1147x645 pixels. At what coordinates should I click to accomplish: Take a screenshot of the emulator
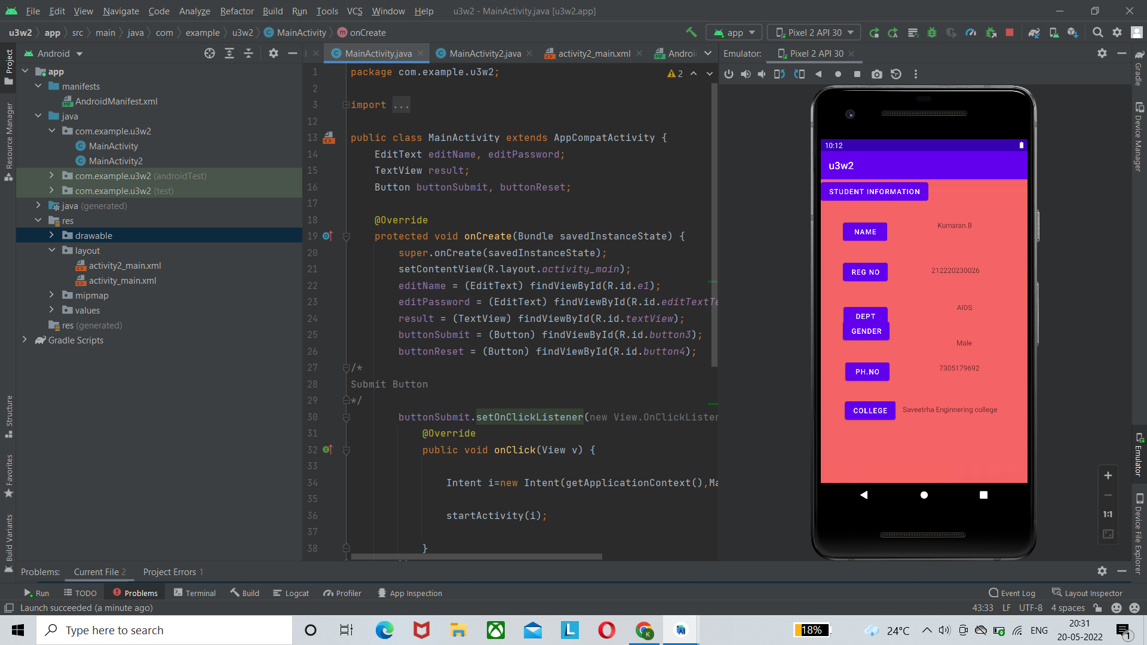[877, 74]
